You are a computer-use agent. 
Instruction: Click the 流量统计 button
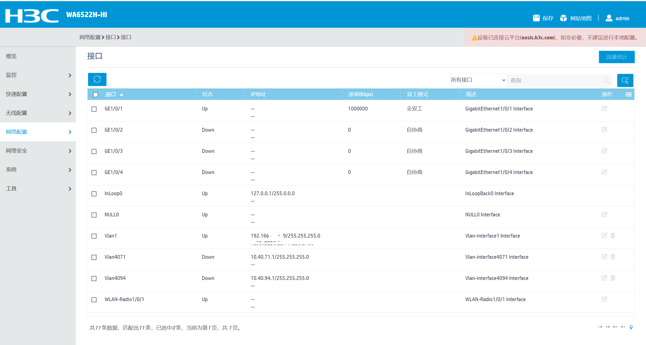(616, 57)
